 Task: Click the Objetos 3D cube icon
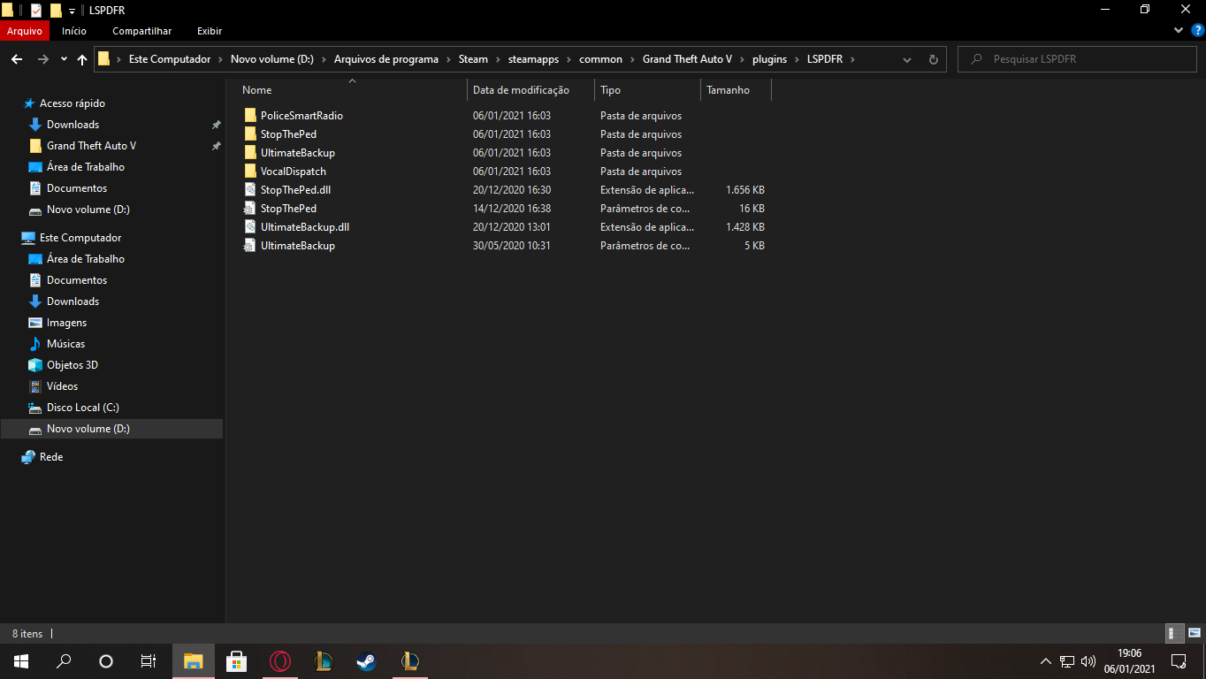[35, 365]
